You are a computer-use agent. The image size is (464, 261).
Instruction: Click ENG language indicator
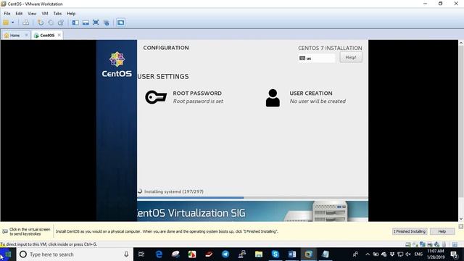click(x=418, y=254)
